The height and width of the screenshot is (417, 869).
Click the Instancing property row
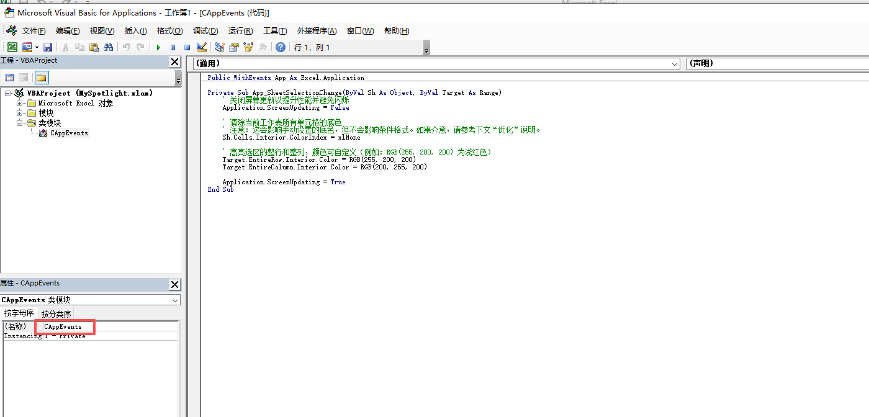[x=91, y=336]
